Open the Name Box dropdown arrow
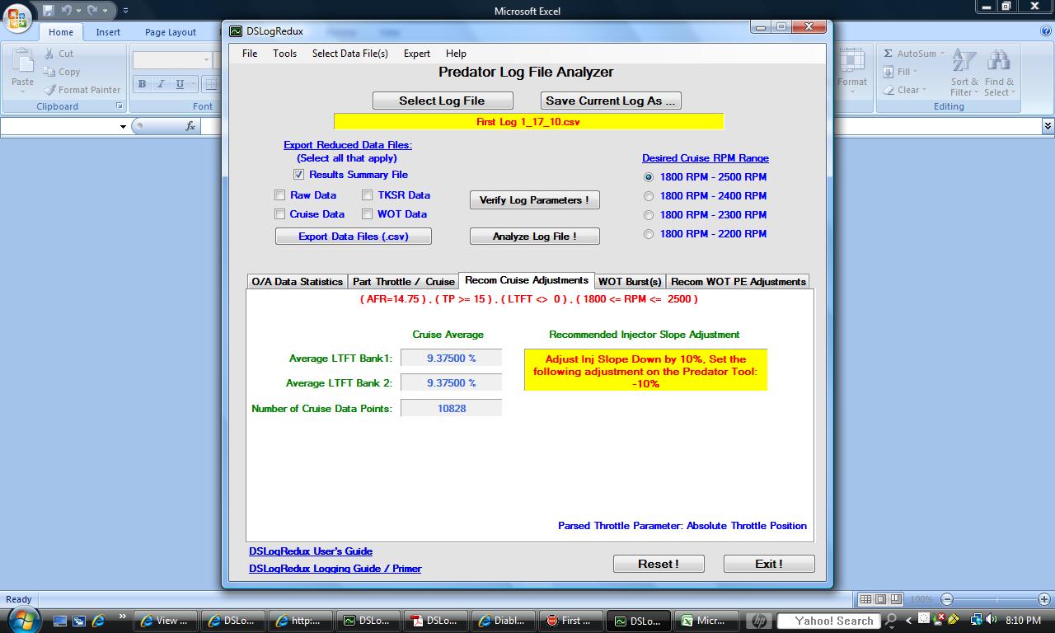The image size is (1055, 633). tap(123, 126)
